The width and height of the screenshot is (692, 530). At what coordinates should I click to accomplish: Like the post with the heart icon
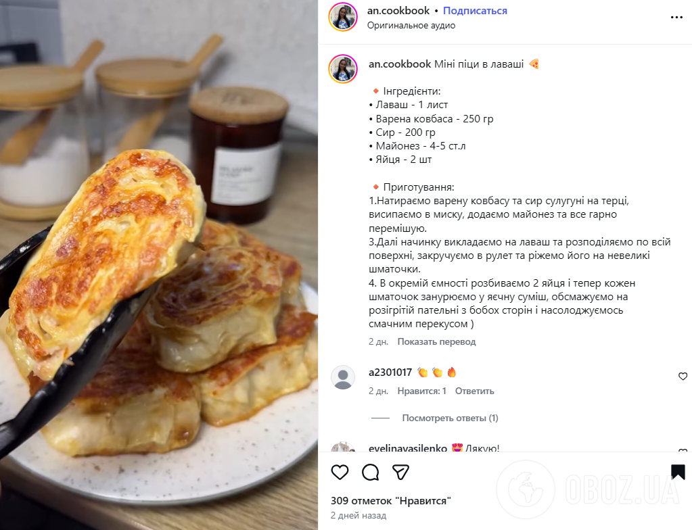[340, 473]
